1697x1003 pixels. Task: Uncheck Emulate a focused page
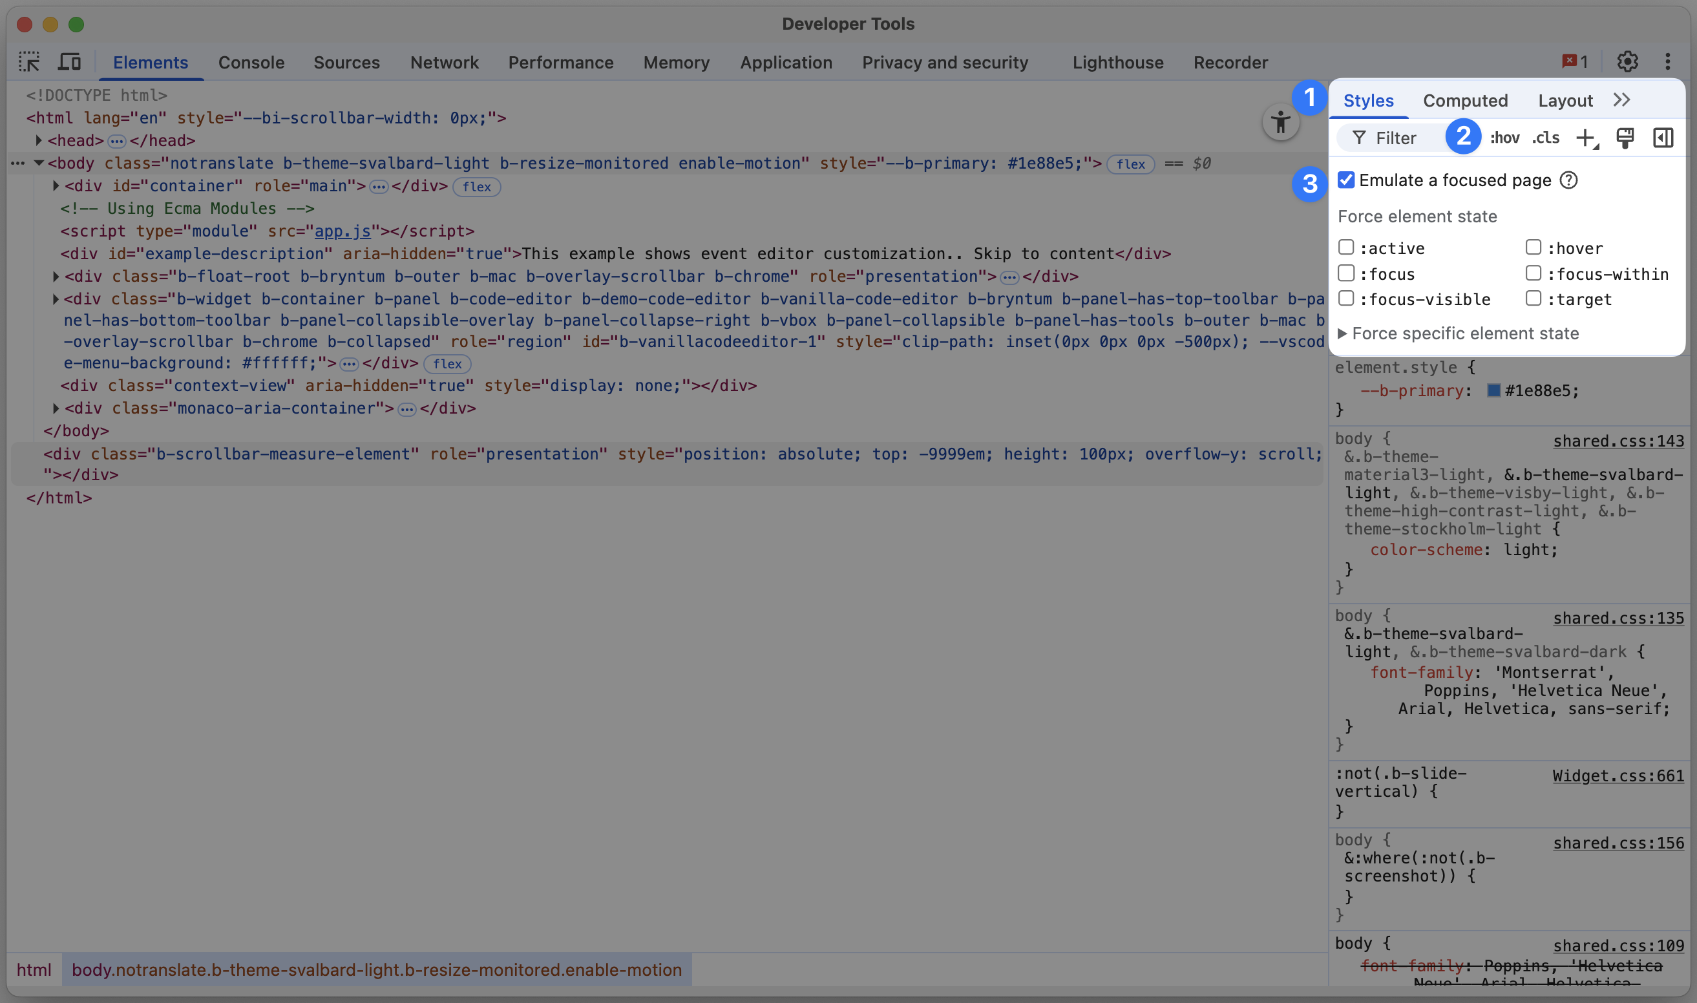tap(1346, 180)
